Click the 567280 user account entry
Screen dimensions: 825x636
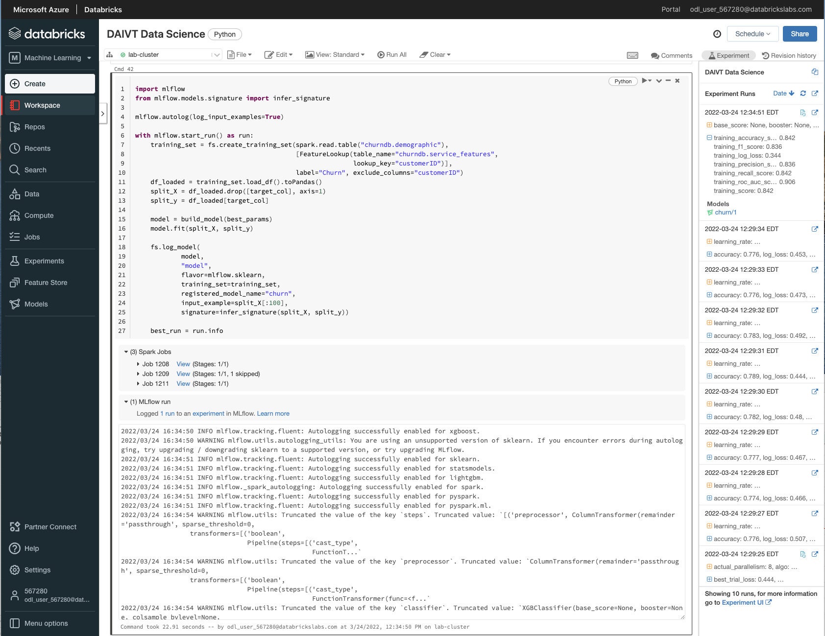49,595
